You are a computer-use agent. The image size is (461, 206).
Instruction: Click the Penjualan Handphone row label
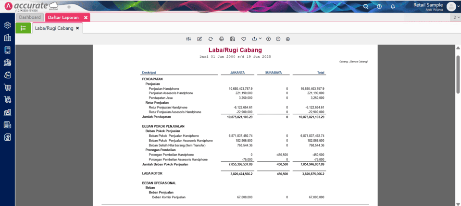pyautogui.click(x=164, y=88)
